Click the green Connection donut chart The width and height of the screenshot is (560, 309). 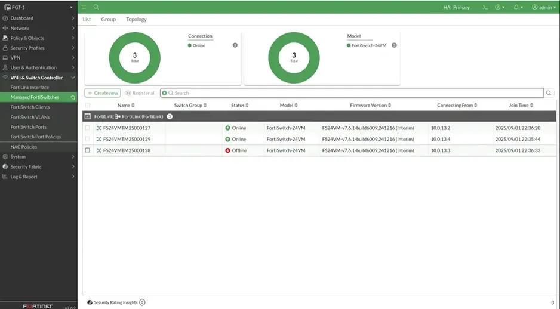tap(135, 58)
